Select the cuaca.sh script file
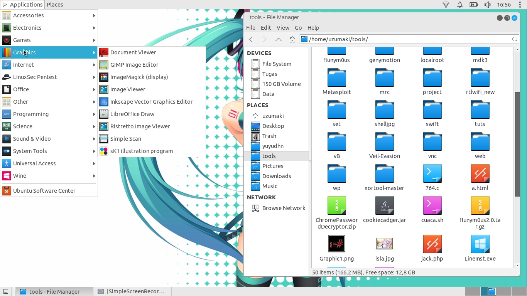Viewport: 527px width, 296px height. [x=432, y=210]
